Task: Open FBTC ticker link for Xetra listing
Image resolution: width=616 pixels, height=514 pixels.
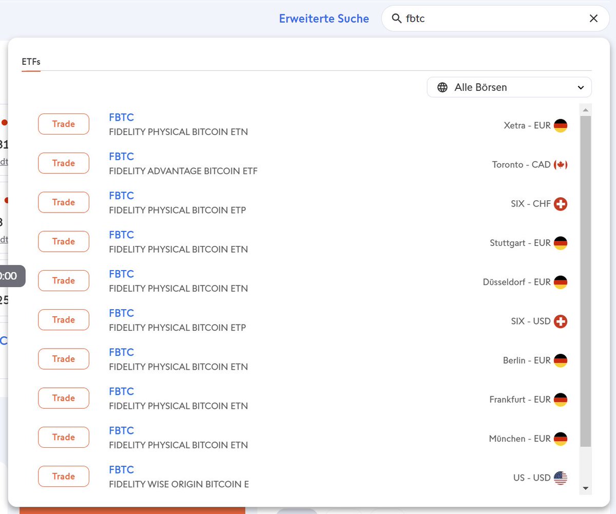Action: click(x=121, y=118)
